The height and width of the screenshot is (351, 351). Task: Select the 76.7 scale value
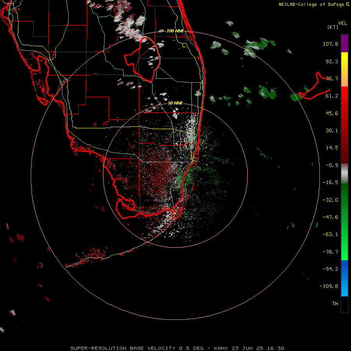332,78
